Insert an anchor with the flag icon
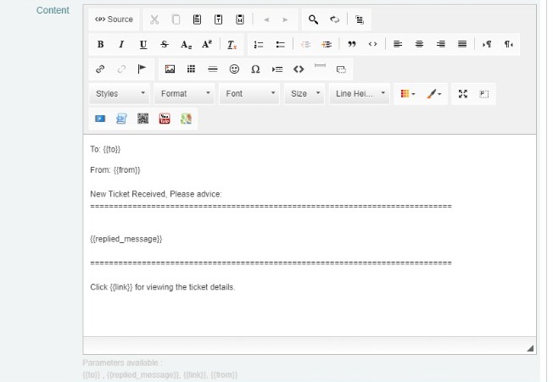The width and height of the screenshot is (553, 382). pyautogui.click(x=142, y=69)
